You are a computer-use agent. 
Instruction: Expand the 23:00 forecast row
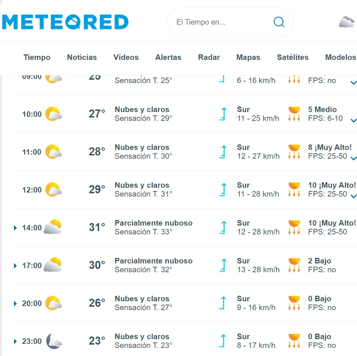pyautogui.click(x=15, y=341)
